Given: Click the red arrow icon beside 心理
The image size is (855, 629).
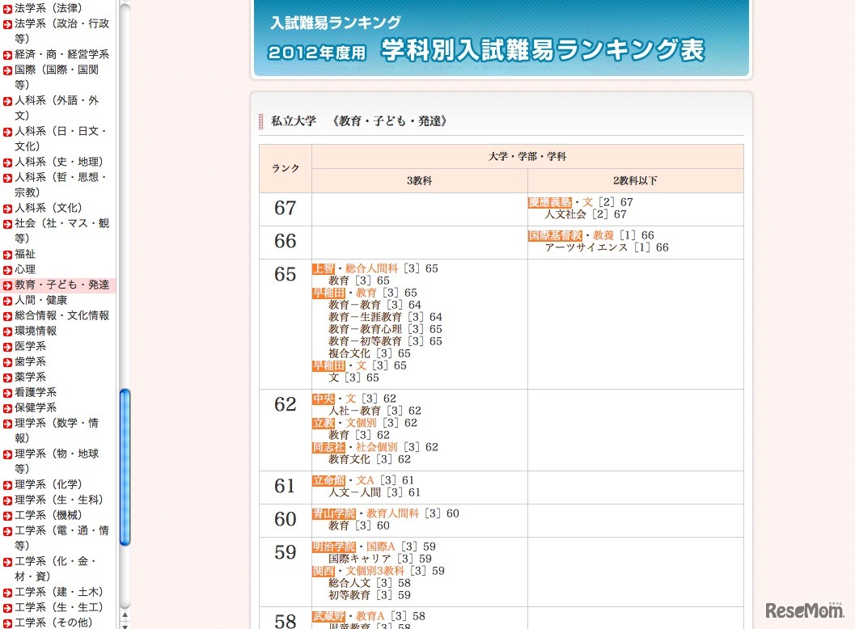Looking at the screenshot, I should coord(10,270).
